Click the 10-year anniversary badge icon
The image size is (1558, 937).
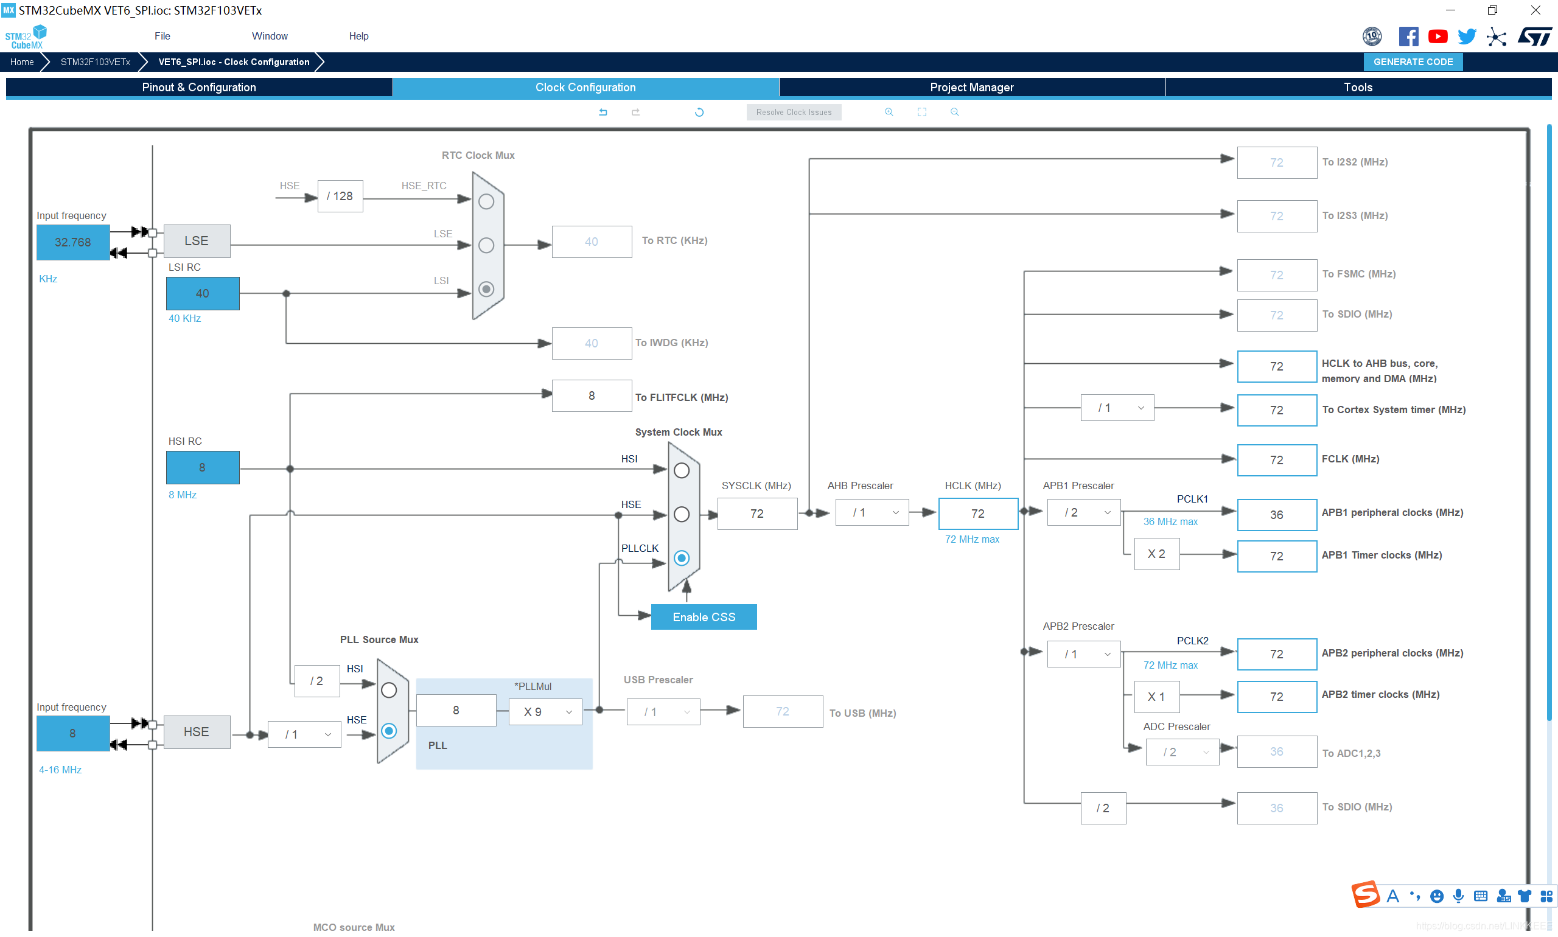click(1372, 37)
